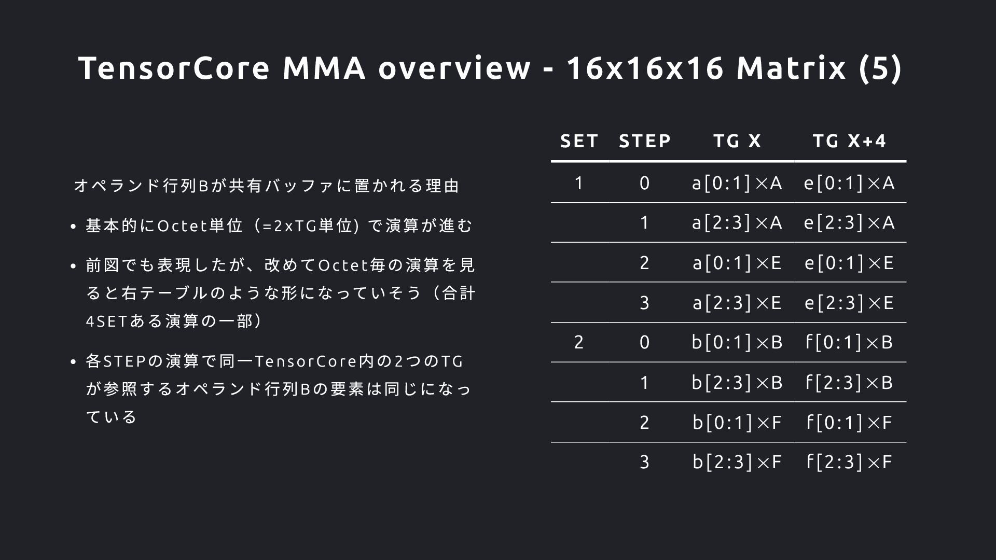This screenshot has width=996, height=560.
Task: Click third bullet starting with 各STEPの演算で
Action: (x=278, y=389)
